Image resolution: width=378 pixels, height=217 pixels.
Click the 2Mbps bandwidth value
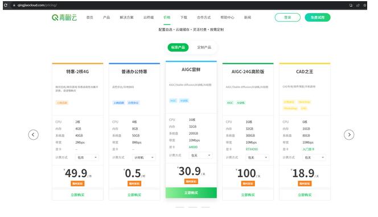click(80, 143)
